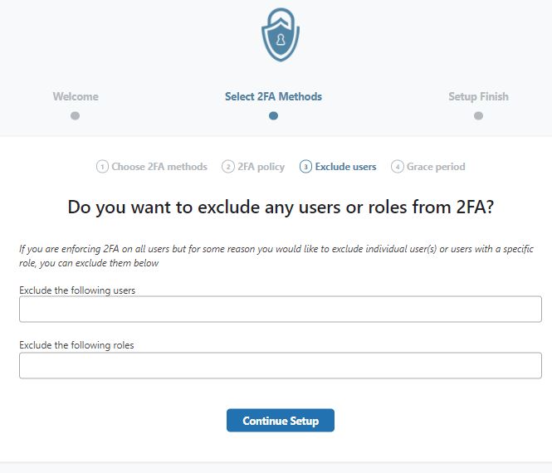552x473 pixels.
Task: Click the circled number 3 icon
Action: pos(305,167)
